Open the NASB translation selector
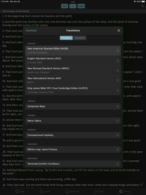146x195 pixels. 81,6
